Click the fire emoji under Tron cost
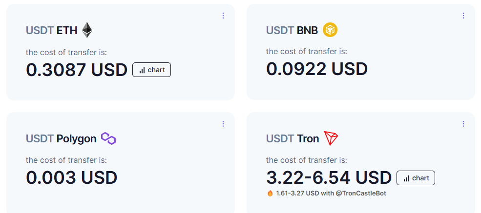This screenshot has width=481, height=213. pyautogui.click(x=270, y=194)
